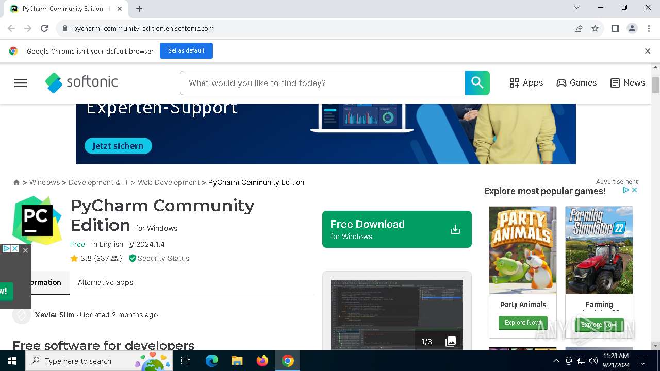660x371 pixels.
Task: Click the taskbar search box
Action: click(x=99, y=361)
